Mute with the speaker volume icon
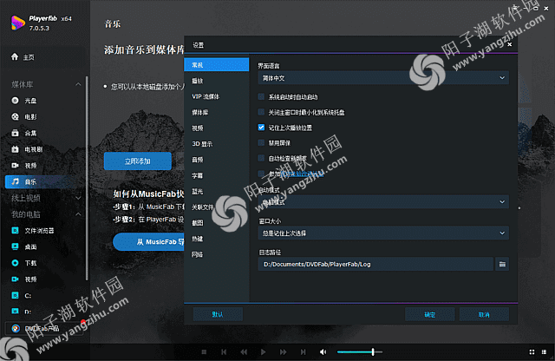The height and width of the screenshot is (361, 555). coord(323,351)
